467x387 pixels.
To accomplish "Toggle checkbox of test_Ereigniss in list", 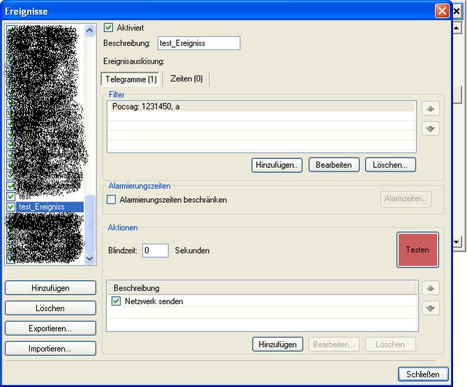I will [10, 207].
